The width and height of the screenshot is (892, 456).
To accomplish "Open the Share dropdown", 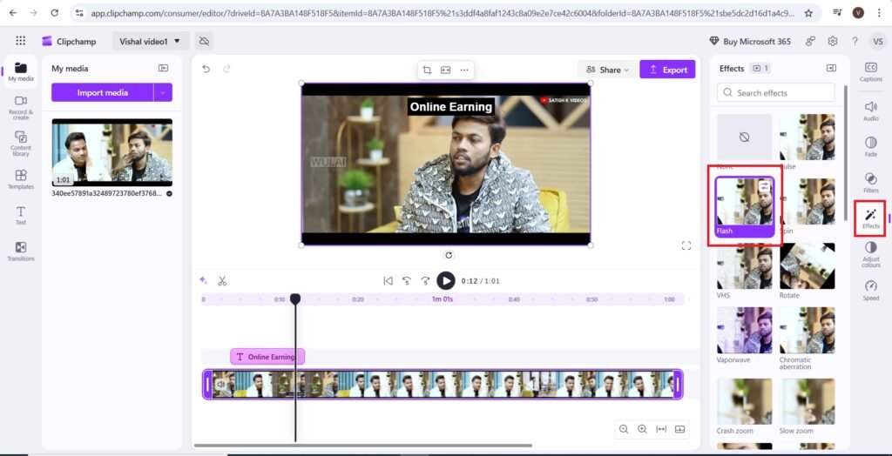I will 607,70.
